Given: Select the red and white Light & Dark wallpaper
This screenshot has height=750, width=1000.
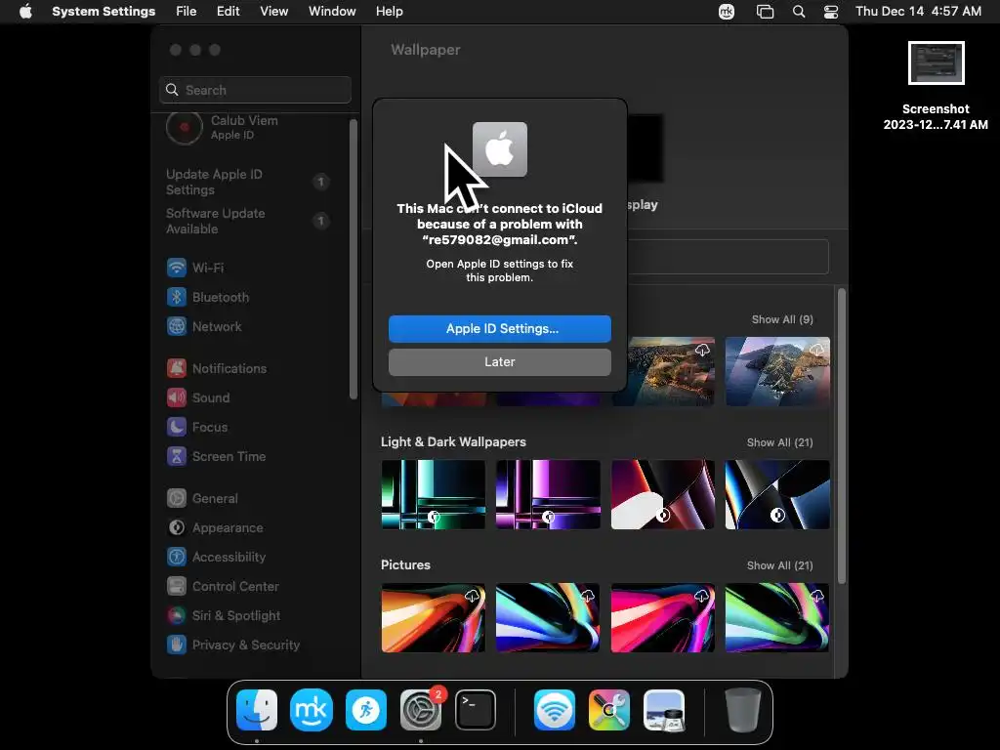Looking at the screenshot, I should point(663,495).
